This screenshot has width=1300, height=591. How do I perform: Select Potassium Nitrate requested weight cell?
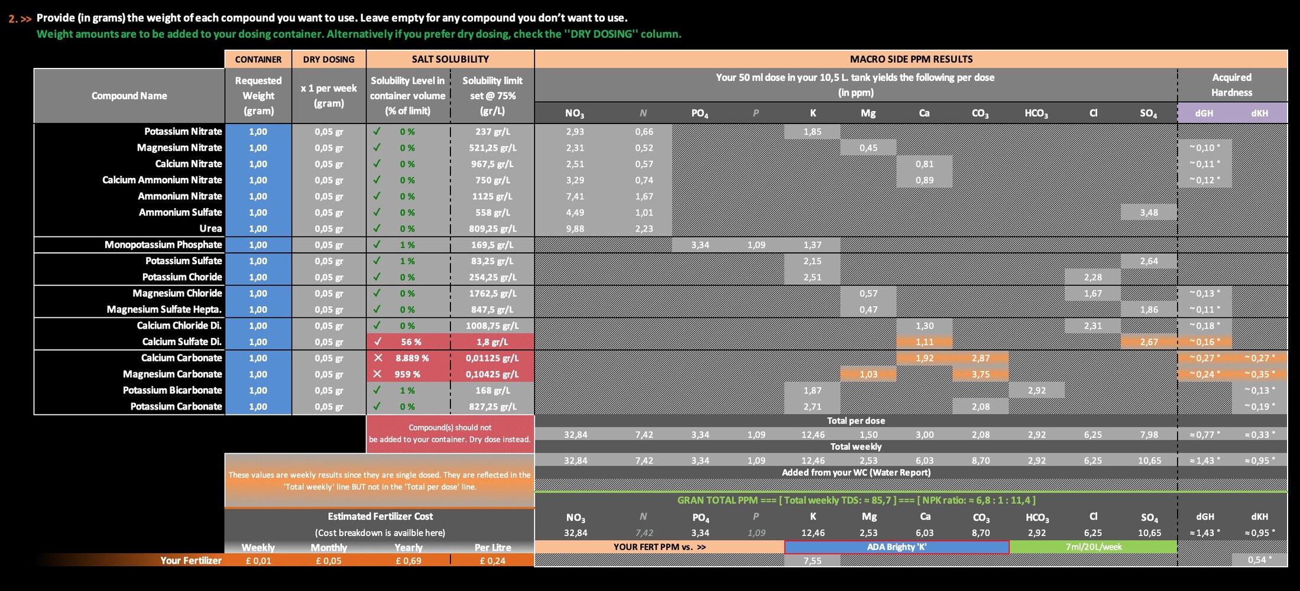pos(258,132)
